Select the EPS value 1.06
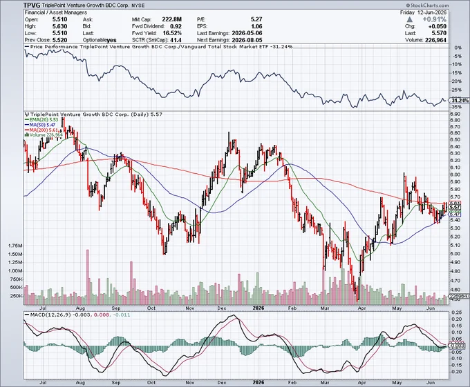The width and height of the screenshot is (470, 387). [256, 26]
